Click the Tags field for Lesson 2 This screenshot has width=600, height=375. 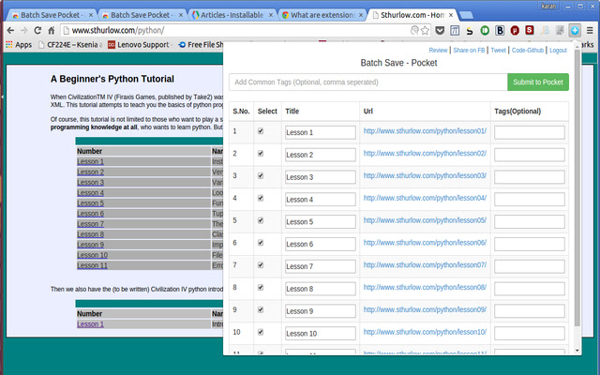pos(529,155)
